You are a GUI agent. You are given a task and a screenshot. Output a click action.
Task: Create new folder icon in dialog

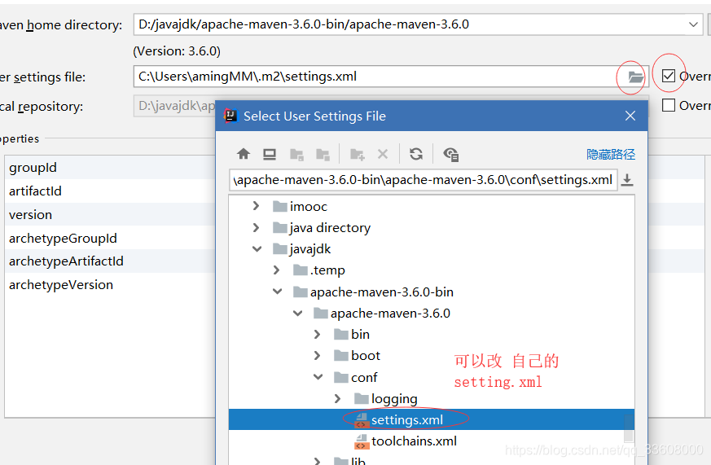358,155
